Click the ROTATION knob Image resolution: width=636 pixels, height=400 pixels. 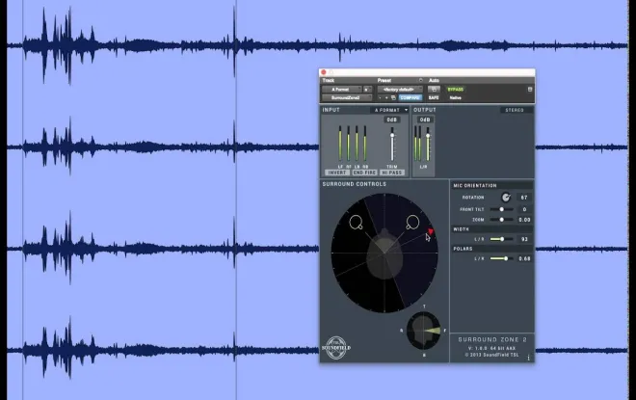[506, 198]
